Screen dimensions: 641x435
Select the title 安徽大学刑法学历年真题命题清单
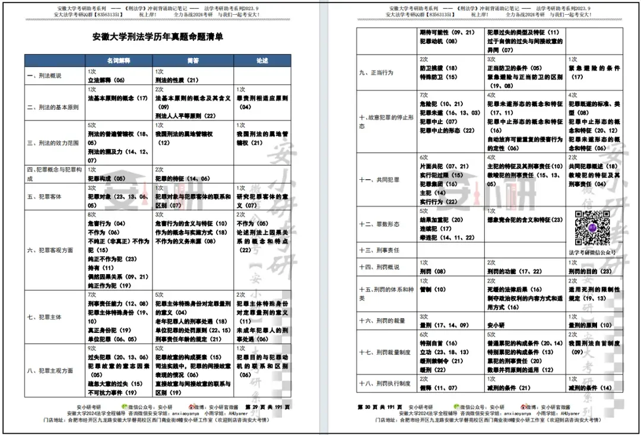pyautogui.click(x=158, y=37)
